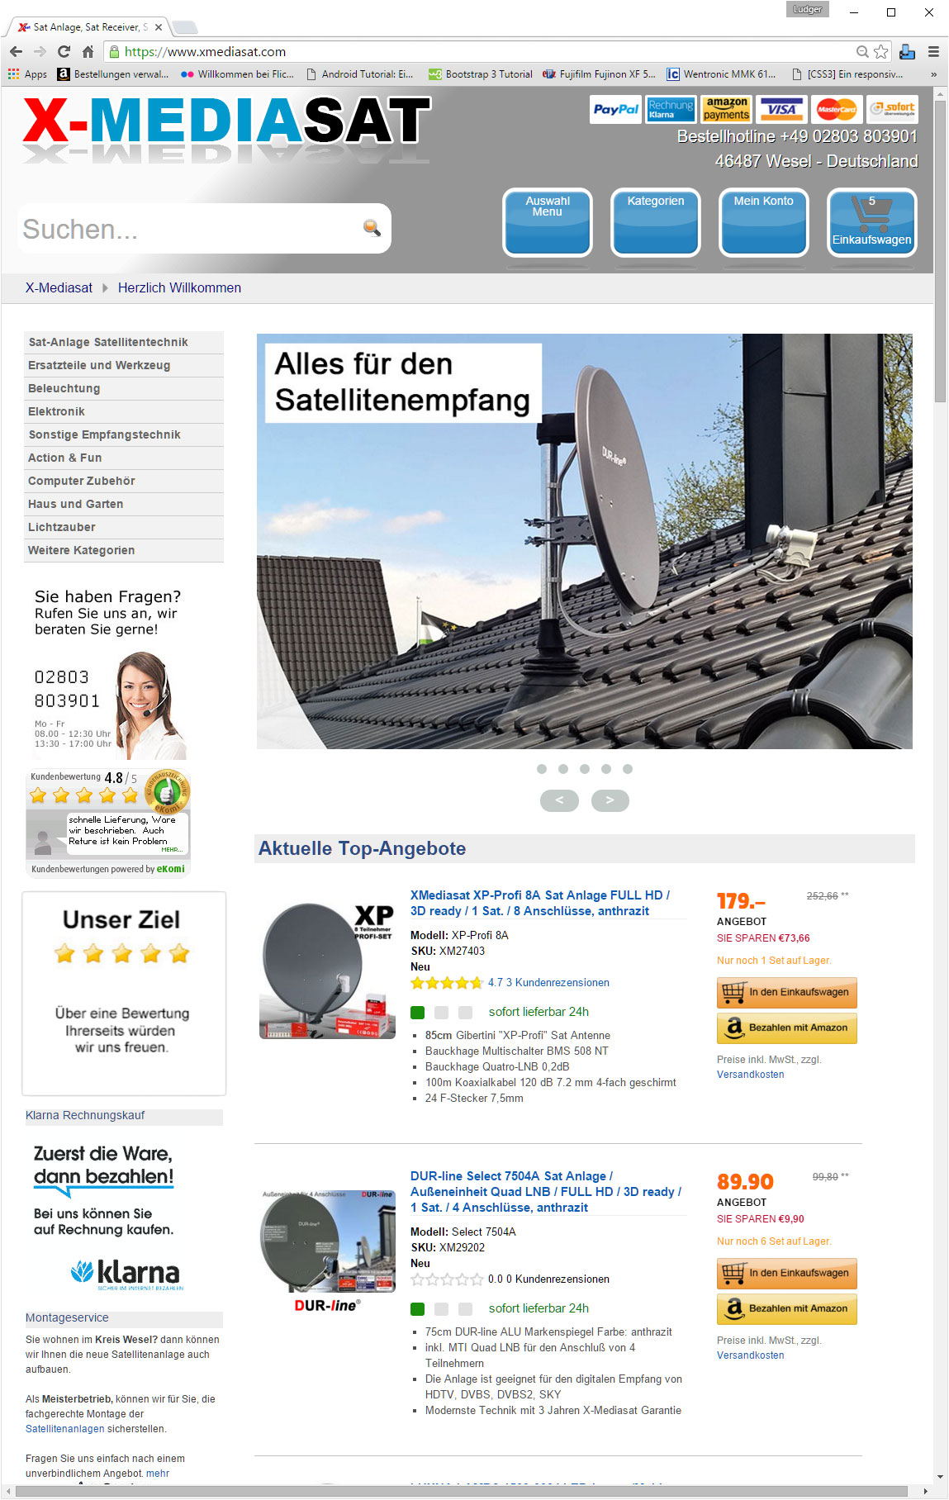Click the eKomi customer rating seal

pyautogui.click(x=168, y=791)
